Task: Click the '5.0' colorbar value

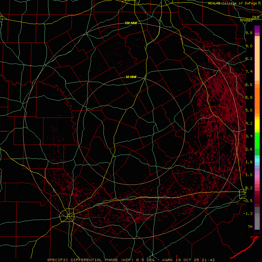Action: [249, 110]
